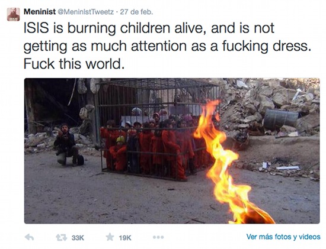Open the more options ellipsis menu
The height and width of the screenshot is (249, 326).
coord(158,237)
